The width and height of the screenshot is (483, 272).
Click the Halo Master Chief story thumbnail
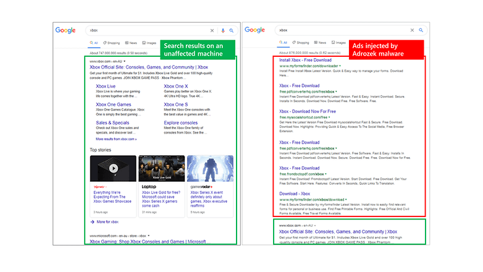click(x=210, y=168)
